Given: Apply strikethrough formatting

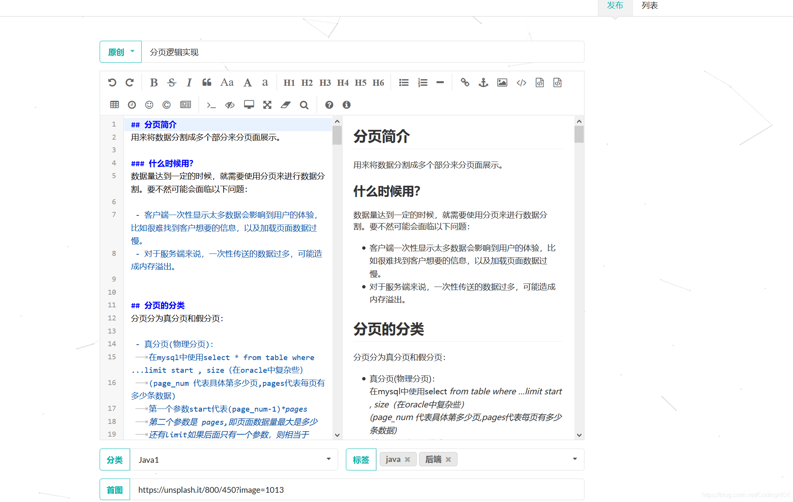Looking at the screenshot, I should coord(172,83).
